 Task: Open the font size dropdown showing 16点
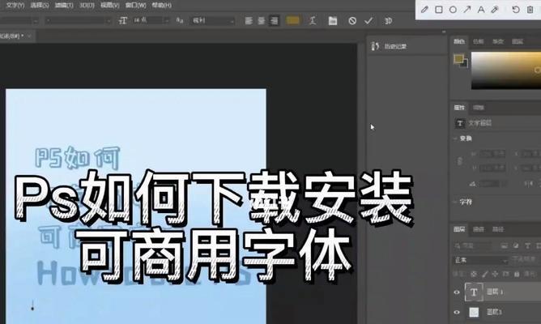151,20
